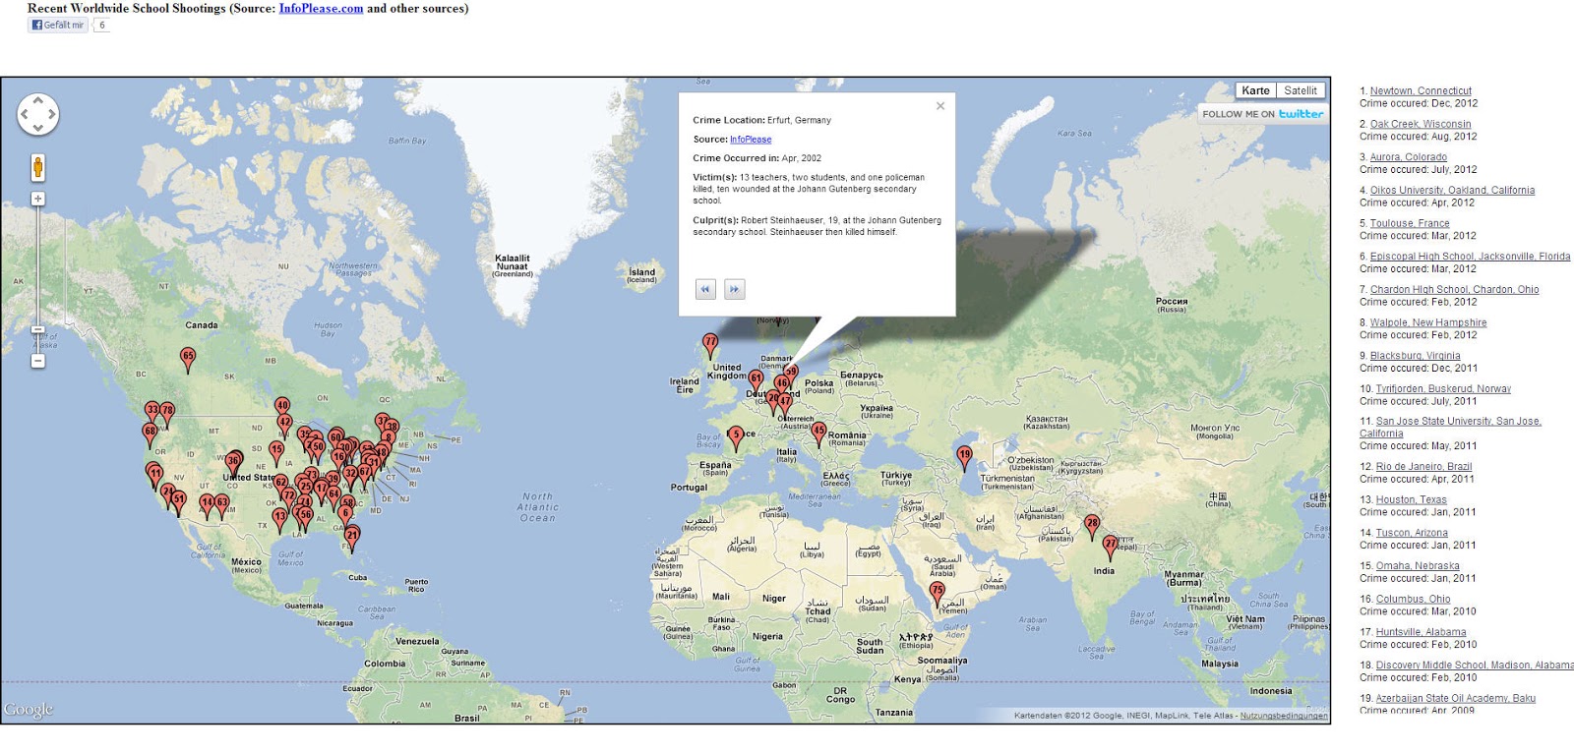Image resolution: width=1574 pixels, height=753 pixels.
Task: Click map marker number 14 in Arizona
Action: pyautogui.click(x=207, y=505)
